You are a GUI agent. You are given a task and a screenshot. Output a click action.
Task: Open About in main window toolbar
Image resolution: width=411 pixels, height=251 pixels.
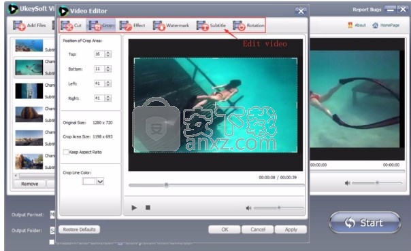point(357,25)
